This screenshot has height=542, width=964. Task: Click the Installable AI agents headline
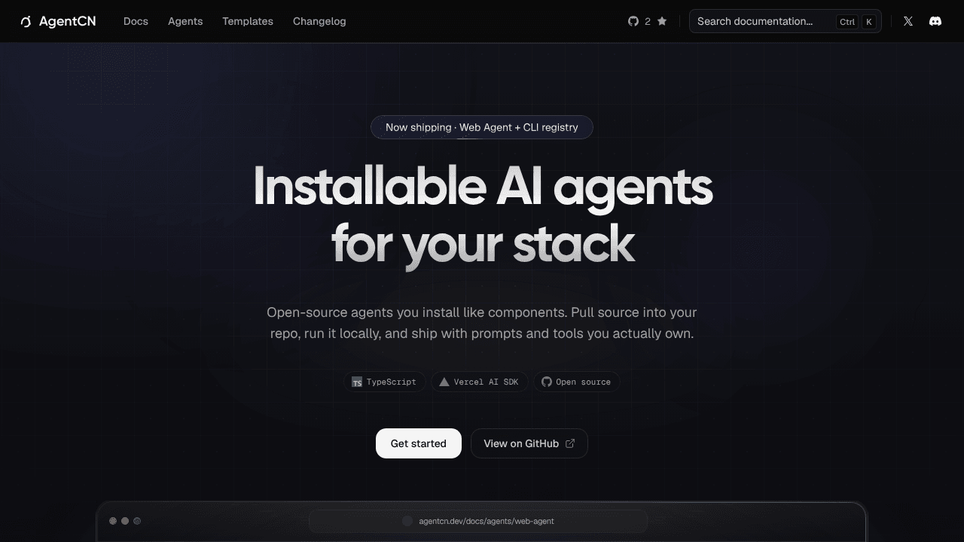[x=483, y=186]
